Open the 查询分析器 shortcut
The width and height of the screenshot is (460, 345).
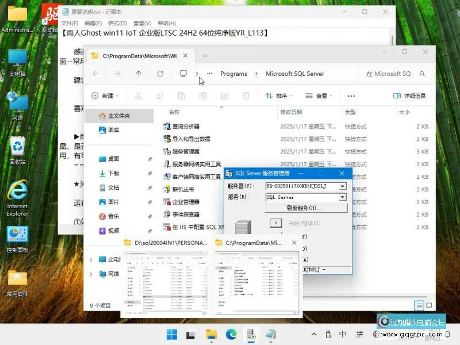pos(186,126)
